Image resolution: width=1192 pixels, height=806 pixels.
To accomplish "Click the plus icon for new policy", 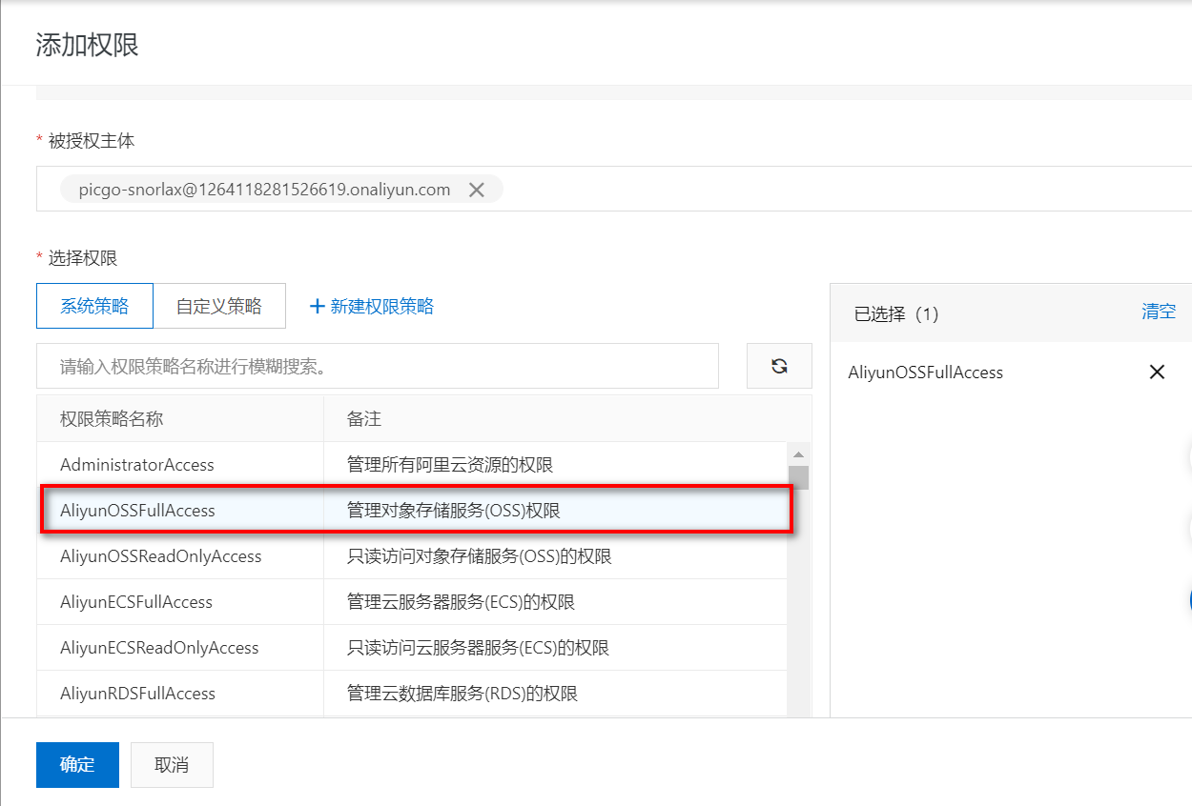I will pos(318,306).
